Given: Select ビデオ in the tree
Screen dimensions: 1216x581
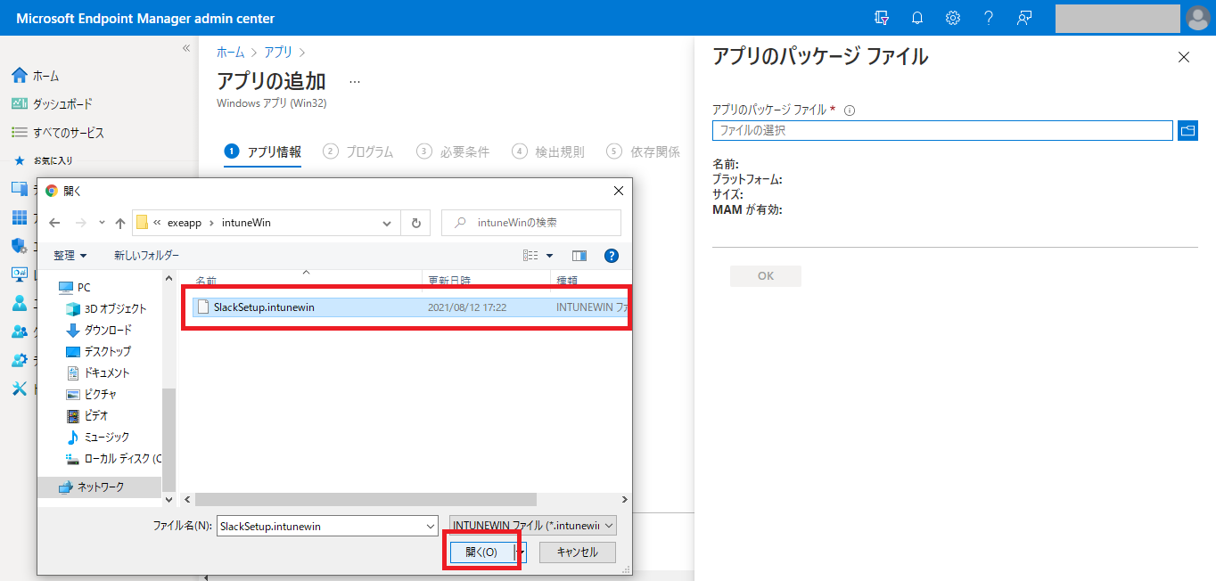Looking at the screenshot, I should [96, 415].
